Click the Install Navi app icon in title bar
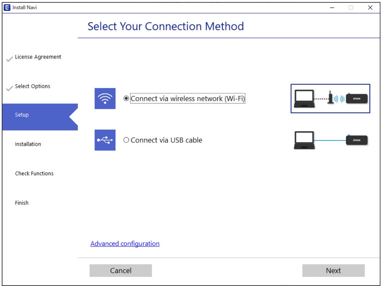This screenshot has height=286, width=382. [7, 7]
